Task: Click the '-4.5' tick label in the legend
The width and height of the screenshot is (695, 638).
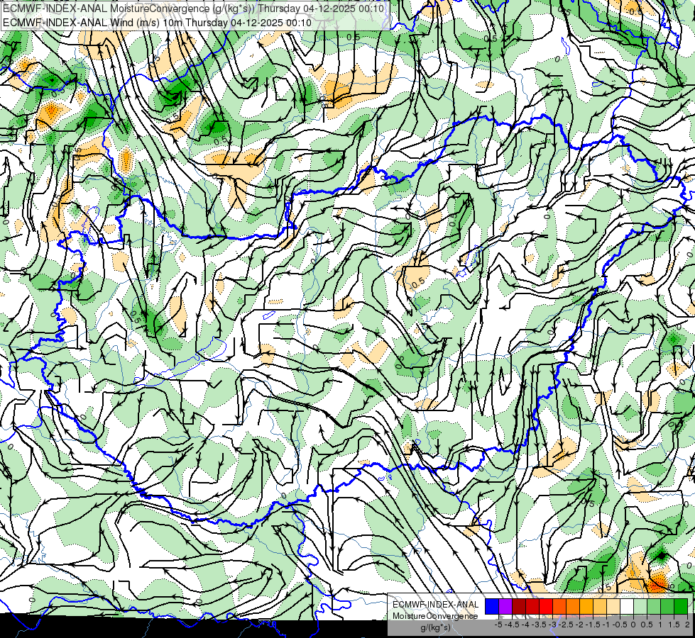Action: (512, 625)
